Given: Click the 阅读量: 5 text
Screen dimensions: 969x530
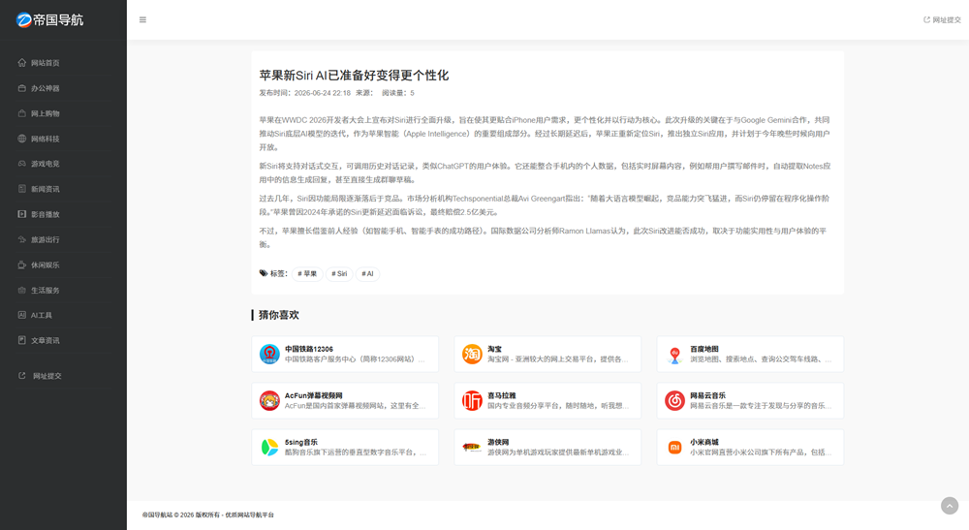Looking at the screenshot, I should click(398, 93).
